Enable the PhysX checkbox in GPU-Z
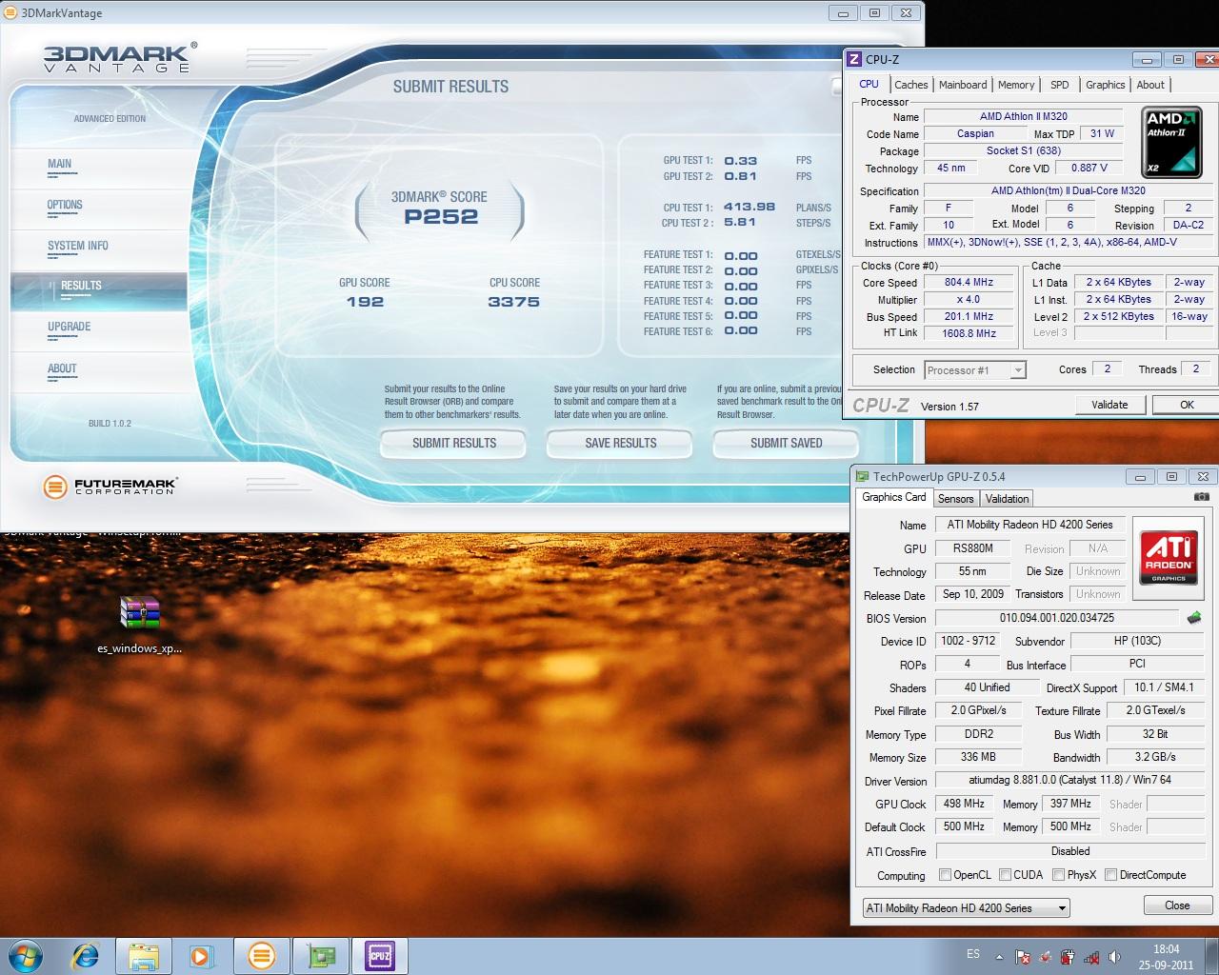Viewport: 1219px width, 975px height. click(1058, 875)
